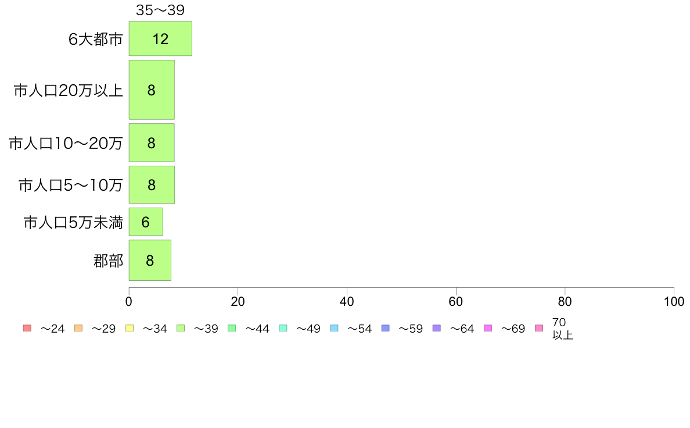Select the blue ~59 legend swatch
The width and height of the screenshot is (690, 428).
point(386,328)
